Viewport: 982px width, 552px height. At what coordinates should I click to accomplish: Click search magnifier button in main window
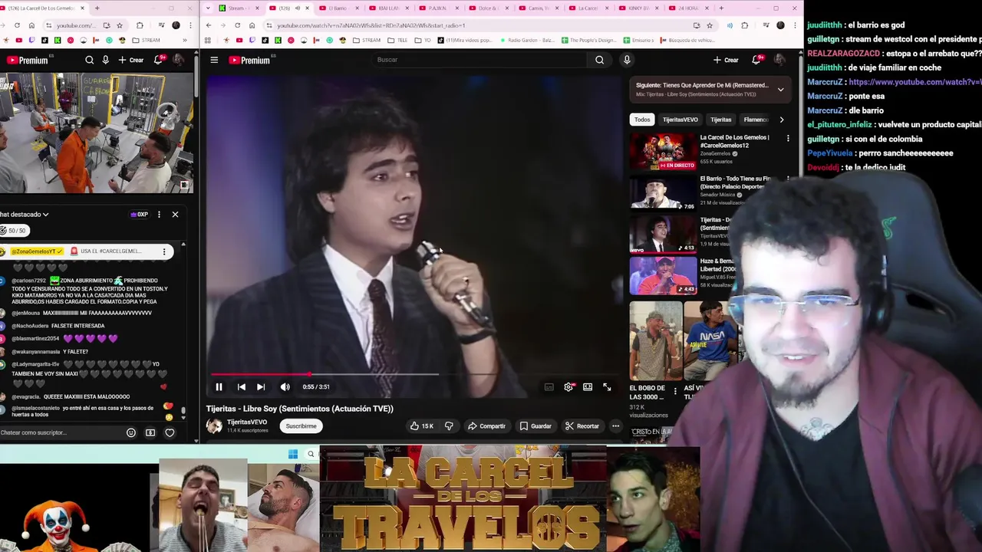point(599,60)
